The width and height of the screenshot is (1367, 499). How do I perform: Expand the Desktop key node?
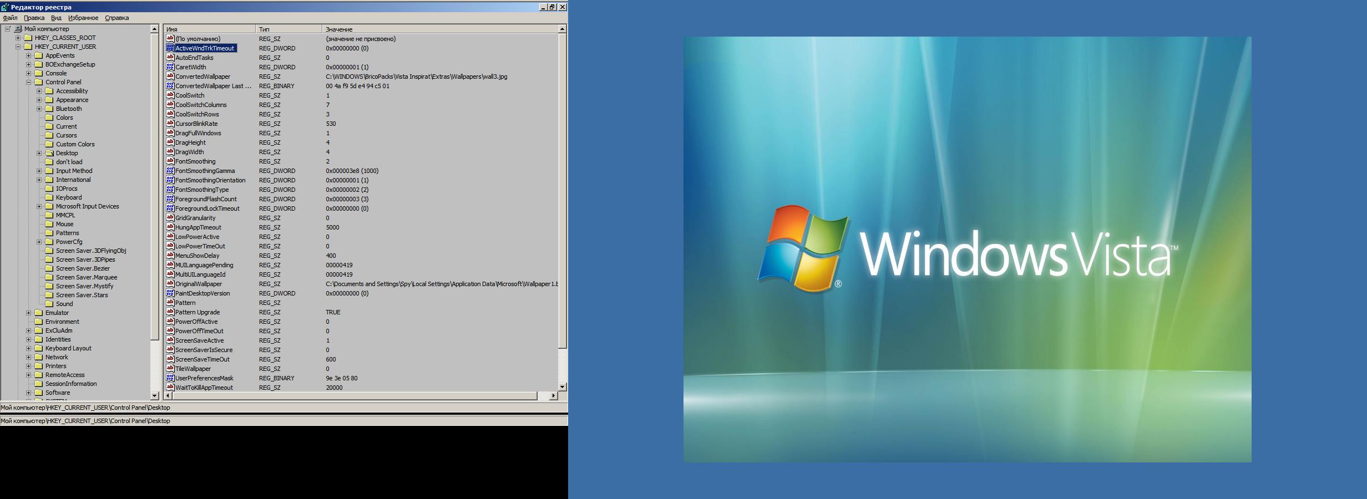click(39, 153)
